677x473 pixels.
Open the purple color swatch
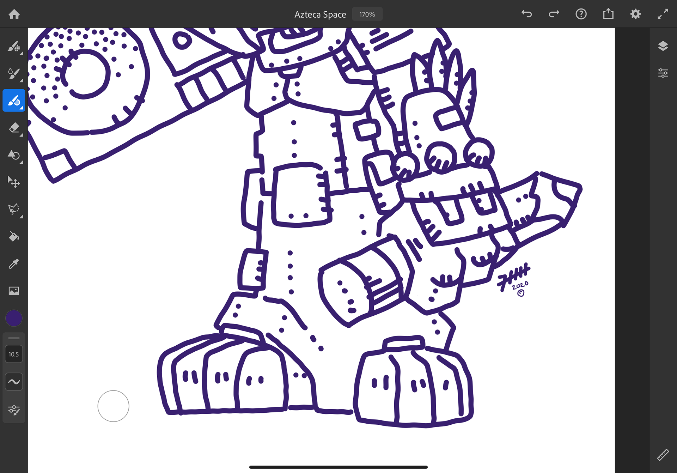pyautogui.click(x=14, y=318)
